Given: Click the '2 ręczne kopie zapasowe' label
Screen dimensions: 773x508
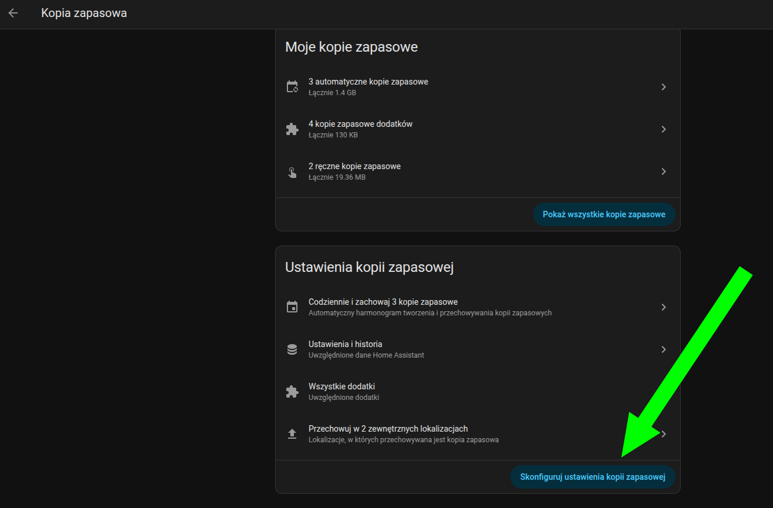Looking at the screenshot, I should [354, 166].
